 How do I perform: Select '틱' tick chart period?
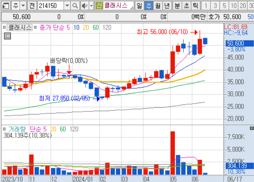click(x=196, y=6)
